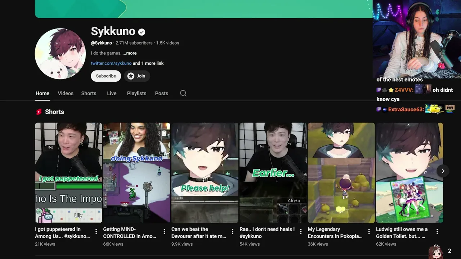The image size is (461, 259).
Task: Open the Live tab
Action: coord(112,93)
